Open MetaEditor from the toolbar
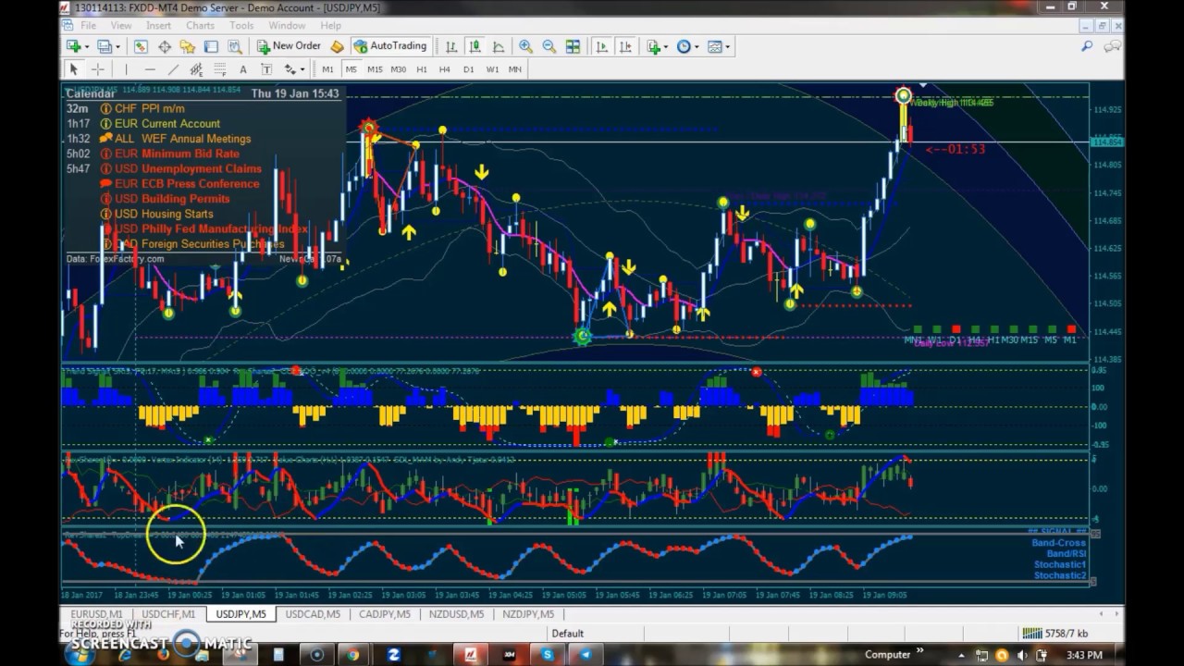 [337, 46]
